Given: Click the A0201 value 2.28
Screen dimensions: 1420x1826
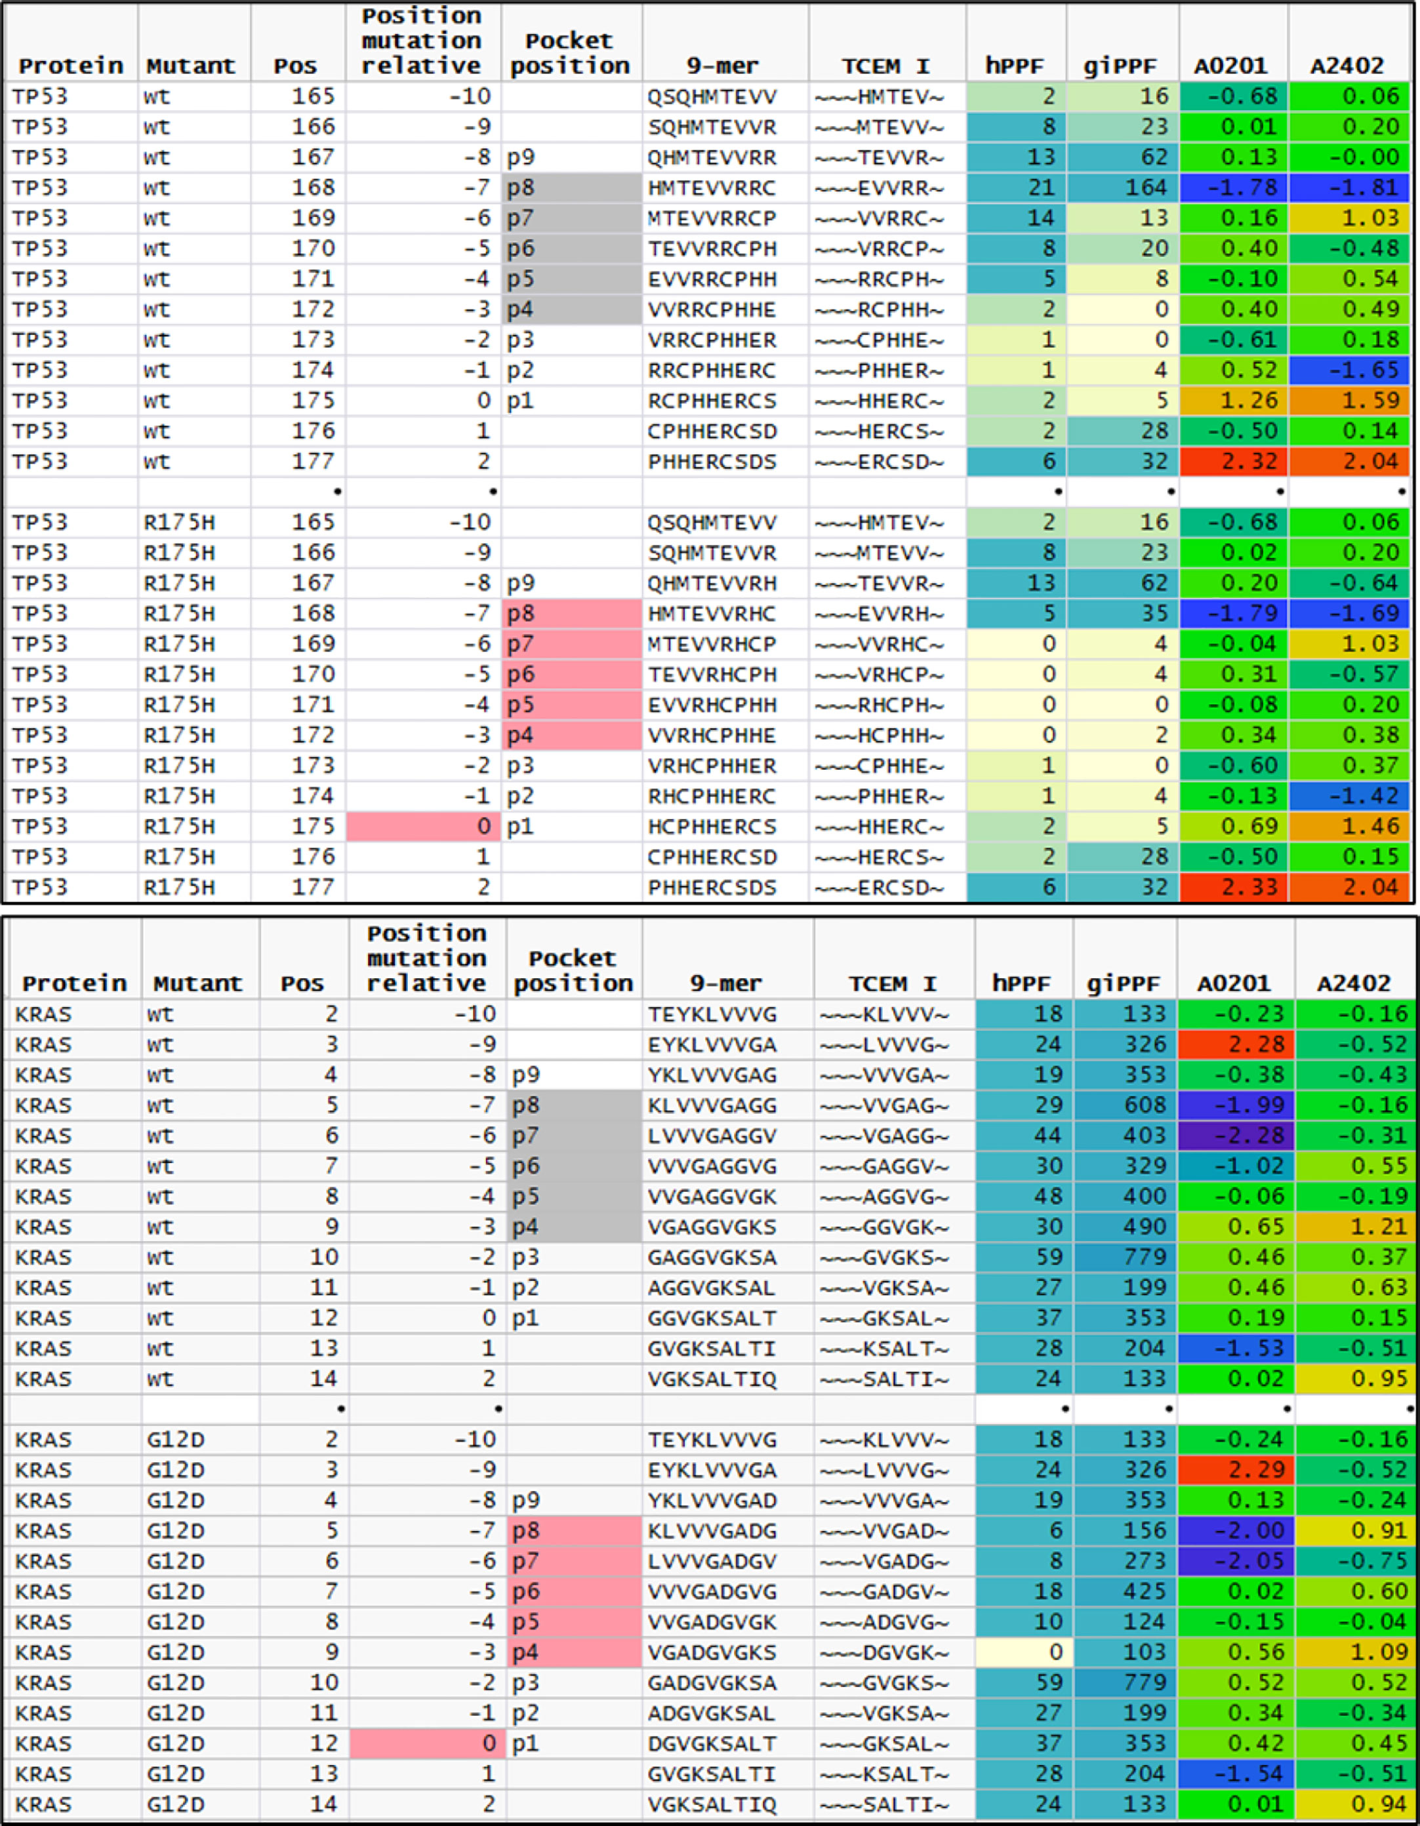Looking at the screenshot, I should (x=1236, y=1044).
